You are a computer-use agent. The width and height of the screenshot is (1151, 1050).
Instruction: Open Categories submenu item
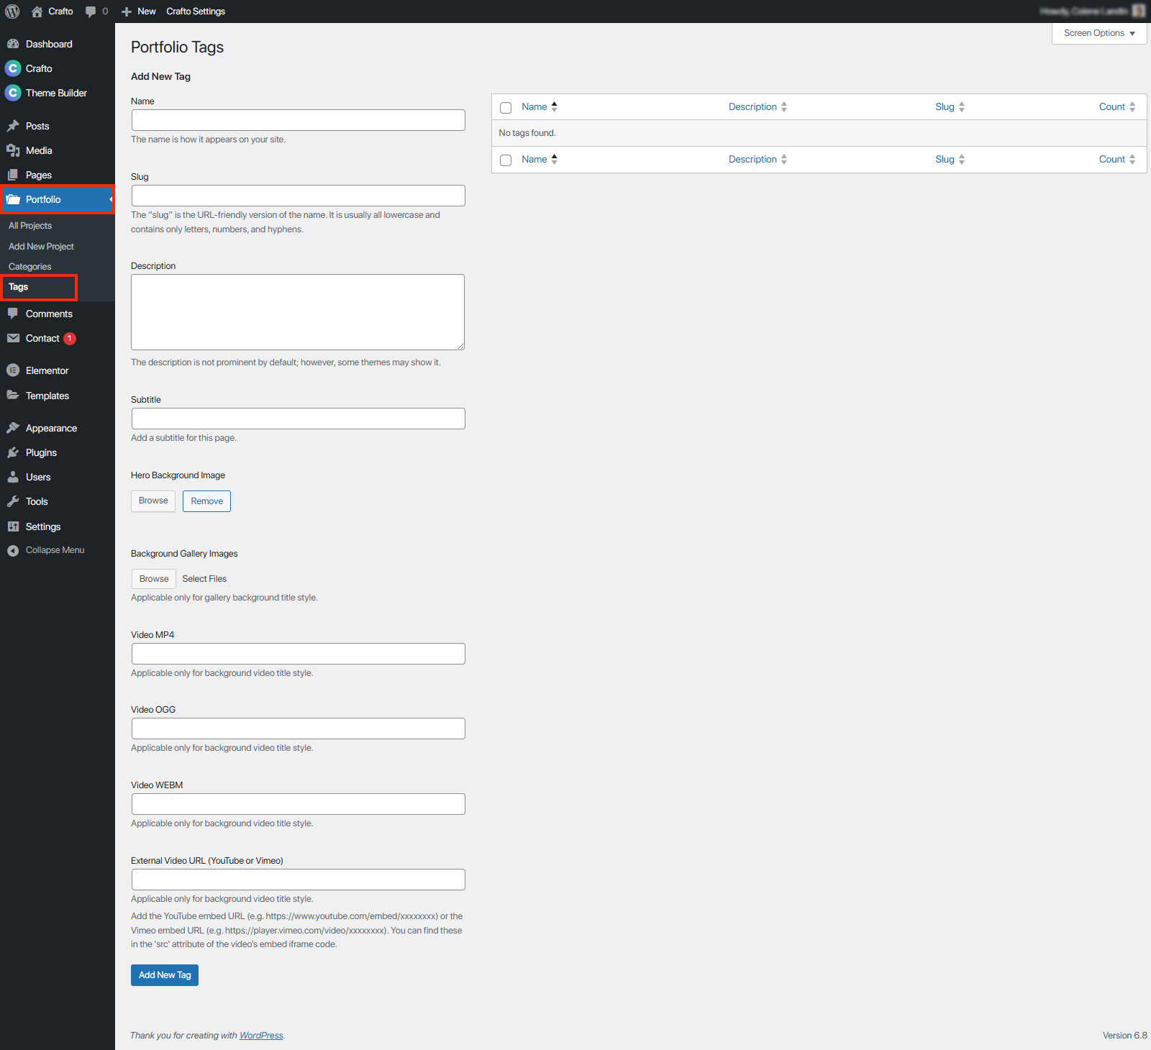pos(29,266)
